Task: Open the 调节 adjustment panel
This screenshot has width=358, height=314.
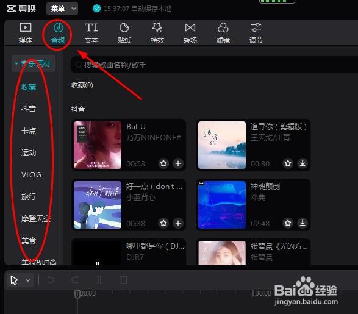Action: point(256,33)
